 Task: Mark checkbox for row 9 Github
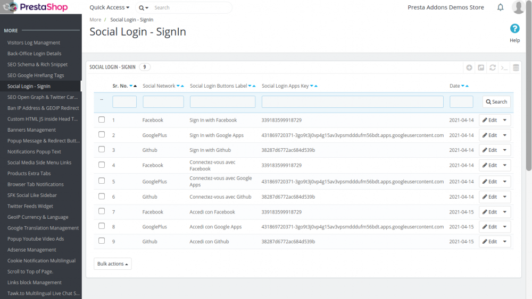point(102,241)
